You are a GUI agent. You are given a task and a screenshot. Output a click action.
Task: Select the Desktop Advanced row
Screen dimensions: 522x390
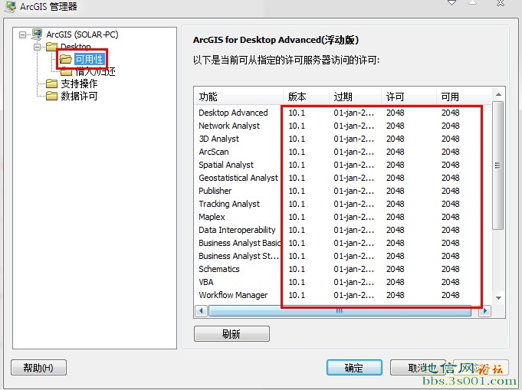point(343,113)
